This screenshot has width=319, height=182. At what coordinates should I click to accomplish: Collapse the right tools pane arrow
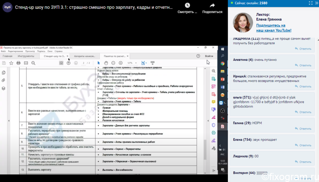[x=208, y=121]
